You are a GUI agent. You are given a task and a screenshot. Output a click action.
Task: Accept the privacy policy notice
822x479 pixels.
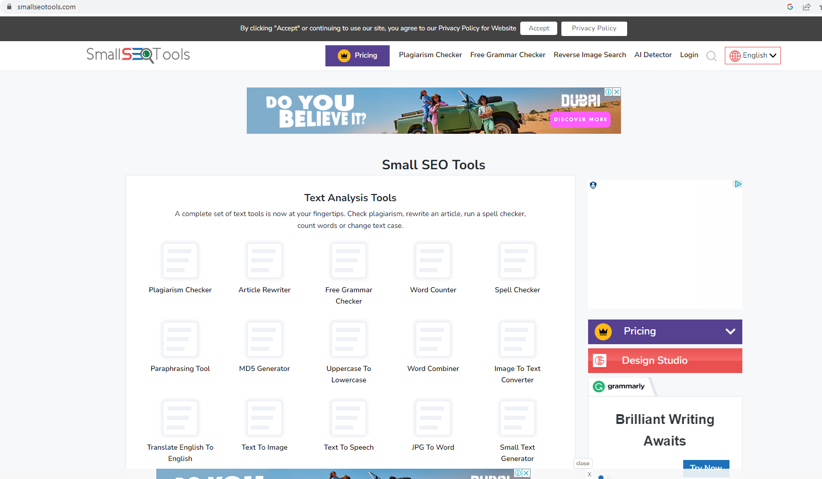pyautogui.click(x=539, y=28)
